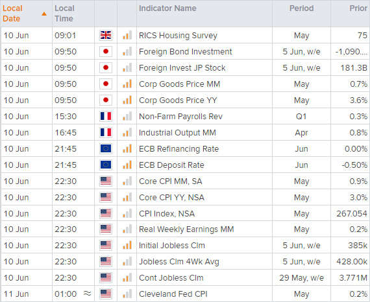Sort by the Local Time column header
Viewport: 370px width, 302px height.
[x=64, y=14]
